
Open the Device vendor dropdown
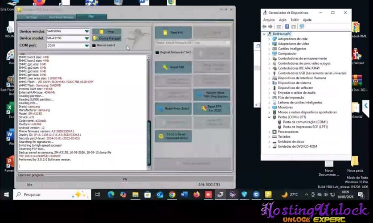pyautogui.click(x=87, y=31)
